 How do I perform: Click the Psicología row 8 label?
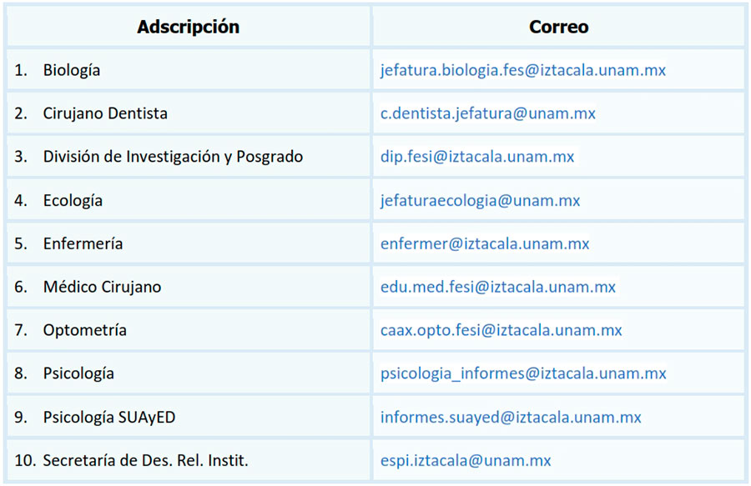pos(78,373)
